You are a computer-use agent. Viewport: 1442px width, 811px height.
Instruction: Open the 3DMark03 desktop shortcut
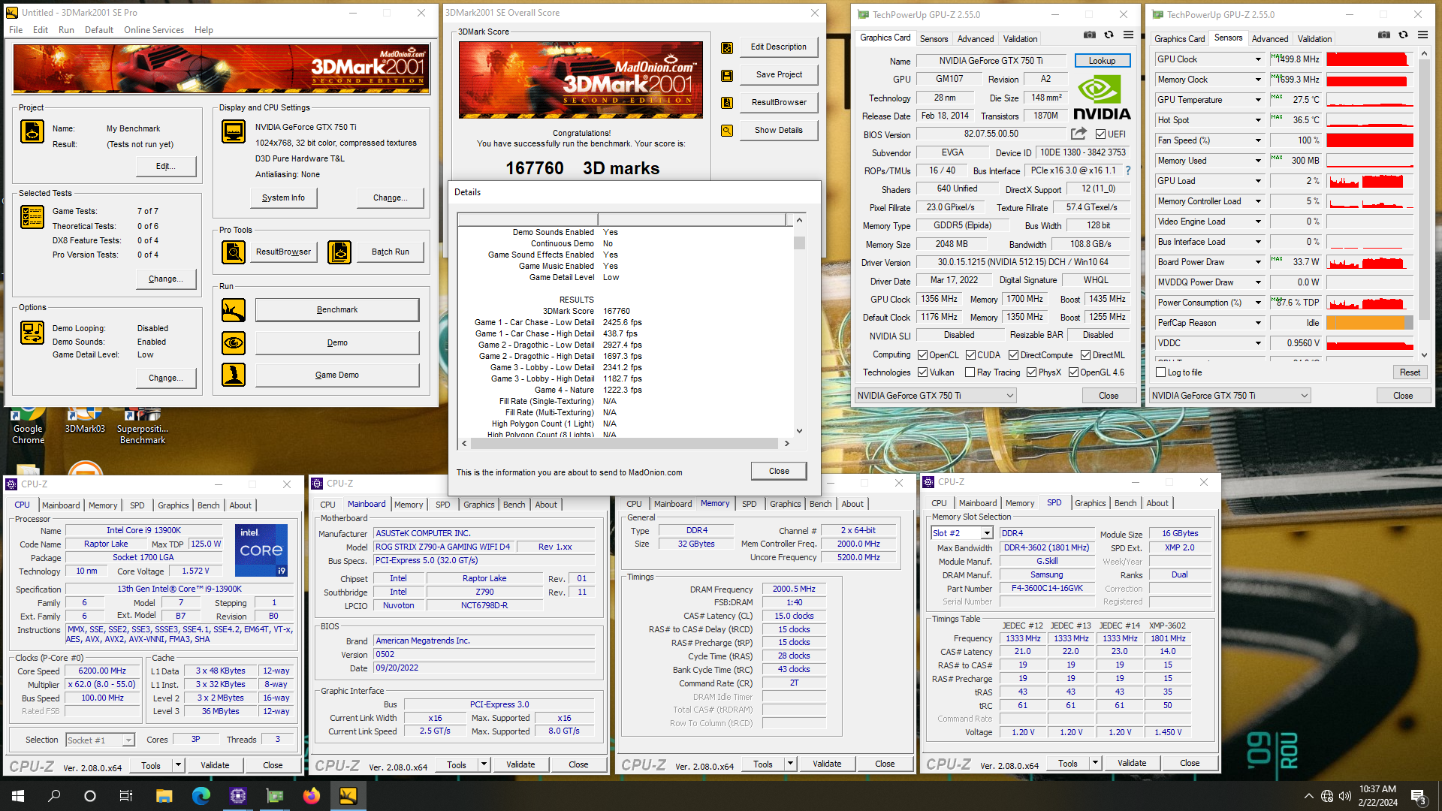tap(85, 421)
